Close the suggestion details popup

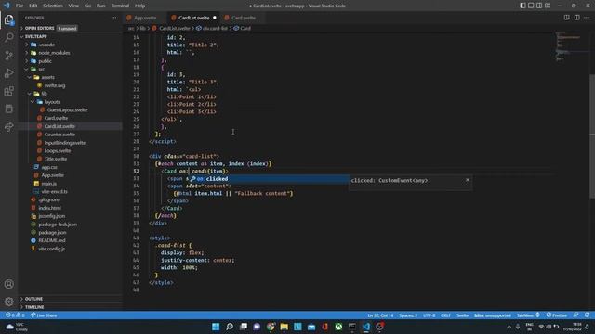tap(468, 180)
